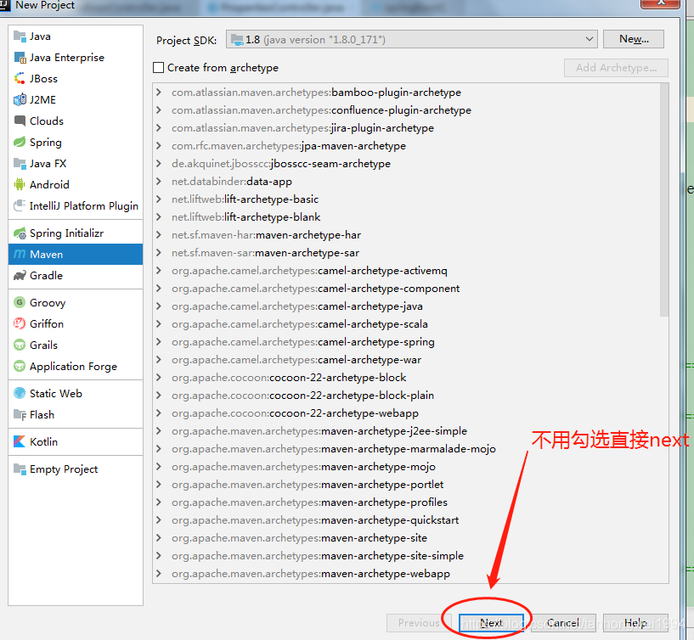The height and width of the screenshot is (640, 694).
Task: Choose the Static Web globe icon
Action: [20, 393]
